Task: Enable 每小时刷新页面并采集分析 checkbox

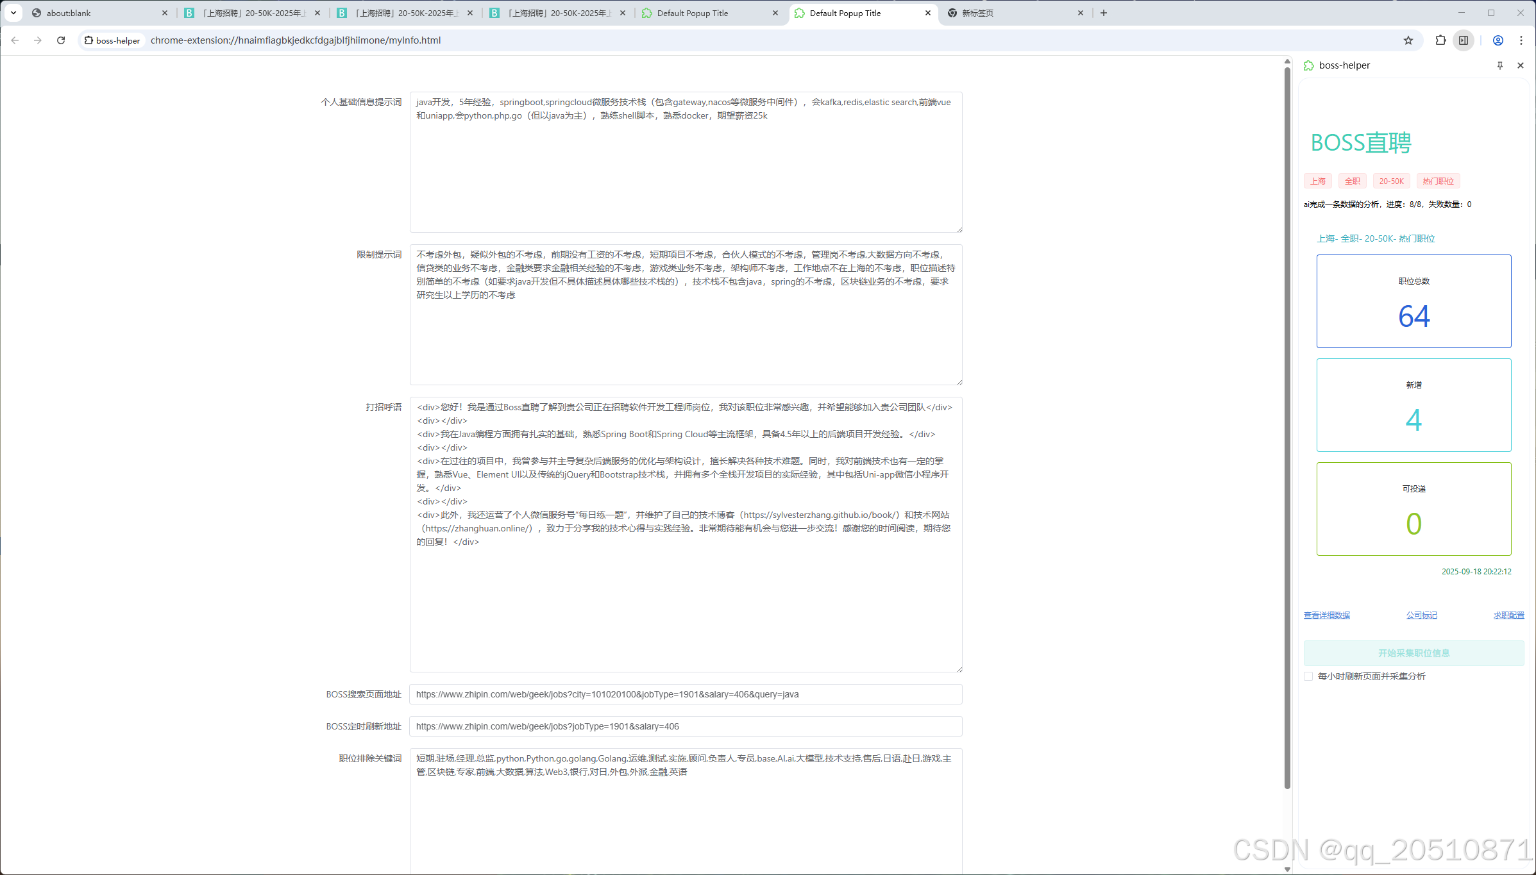Action: point(1308,676)
